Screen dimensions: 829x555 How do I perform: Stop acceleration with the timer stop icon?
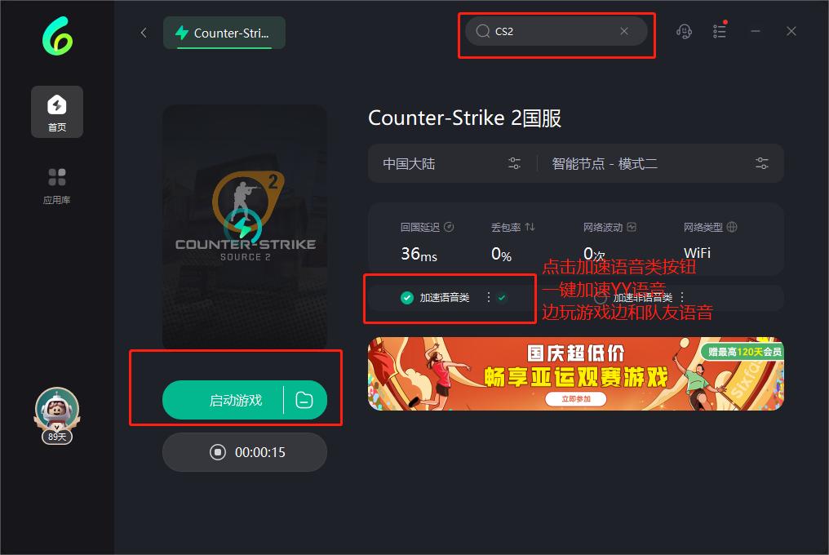[217, 452]
